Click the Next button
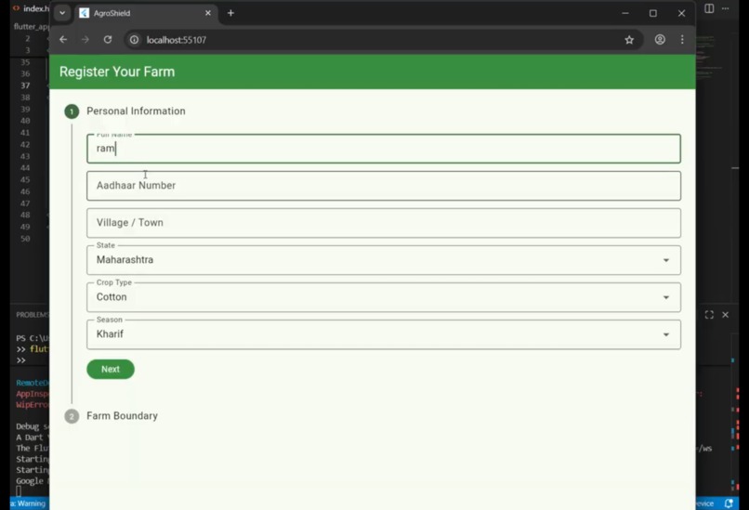 click(111, 369)
